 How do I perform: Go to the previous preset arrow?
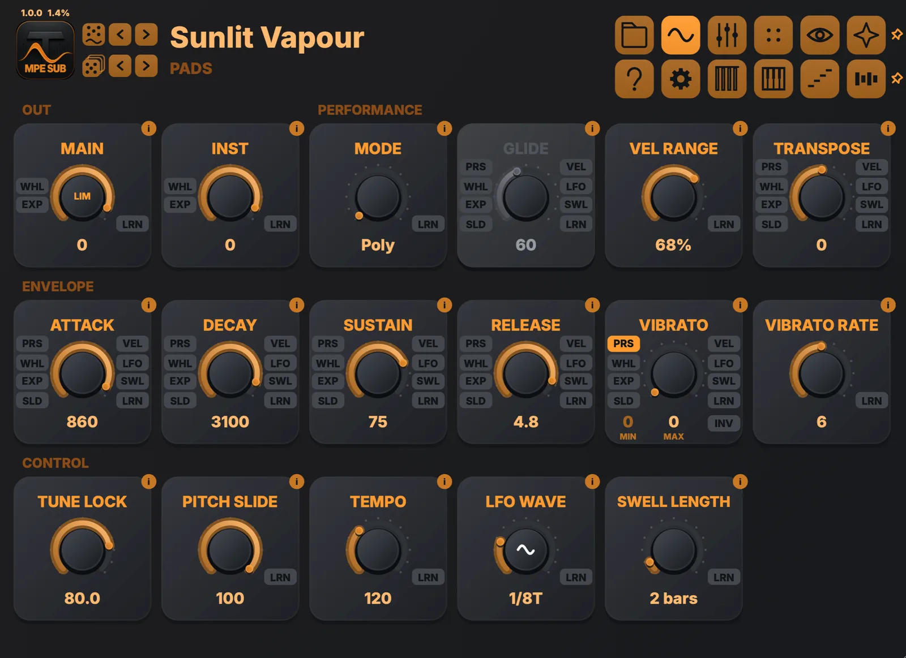coord(120,35)
